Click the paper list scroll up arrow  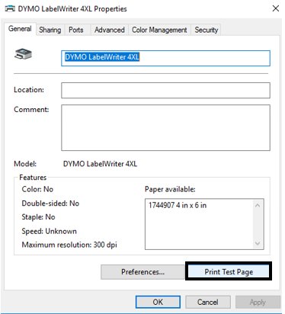[258, 205]
